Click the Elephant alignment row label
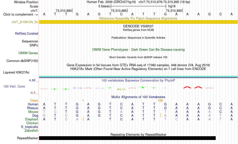This screenshot has height=144, width=238. 32,119
